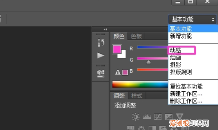The image size is (218, 130).
Task: Click the gamut warning triangle icon
Action: (118, 72)
